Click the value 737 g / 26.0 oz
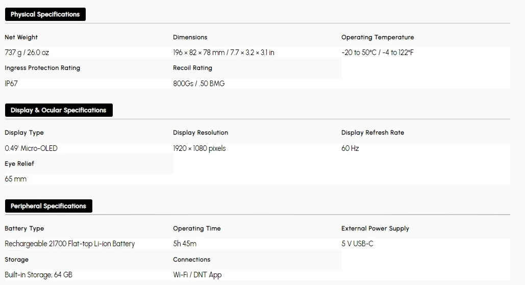This screenshot has width=525, height=285. tap(27, 53)
